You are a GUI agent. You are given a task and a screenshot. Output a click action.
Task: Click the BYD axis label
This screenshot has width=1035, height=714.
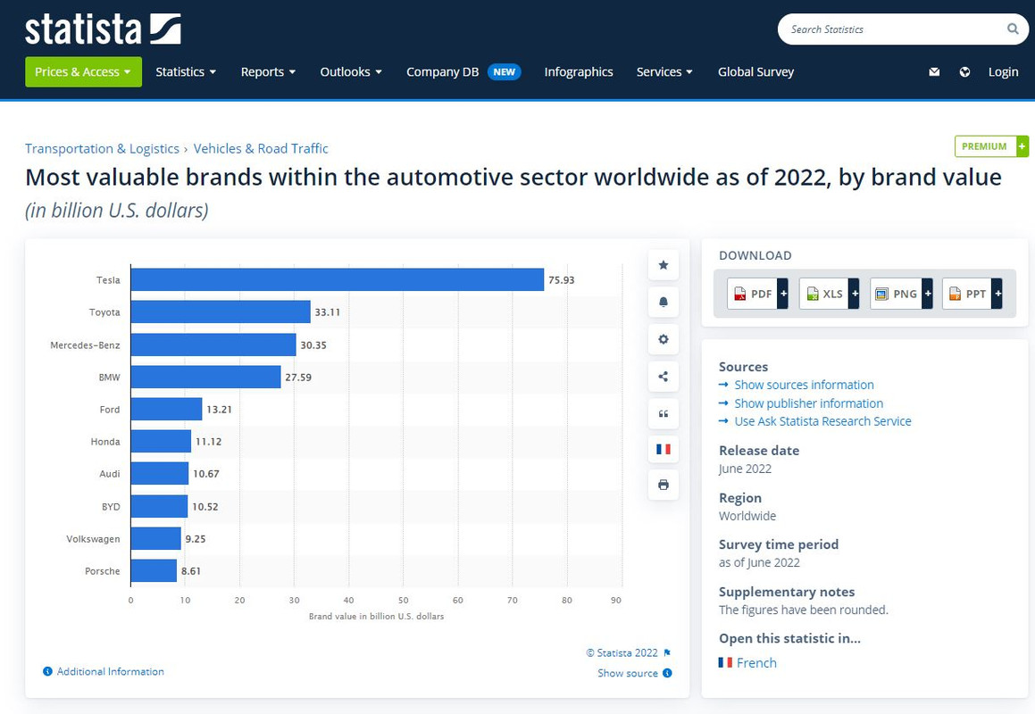coord(111,507)
